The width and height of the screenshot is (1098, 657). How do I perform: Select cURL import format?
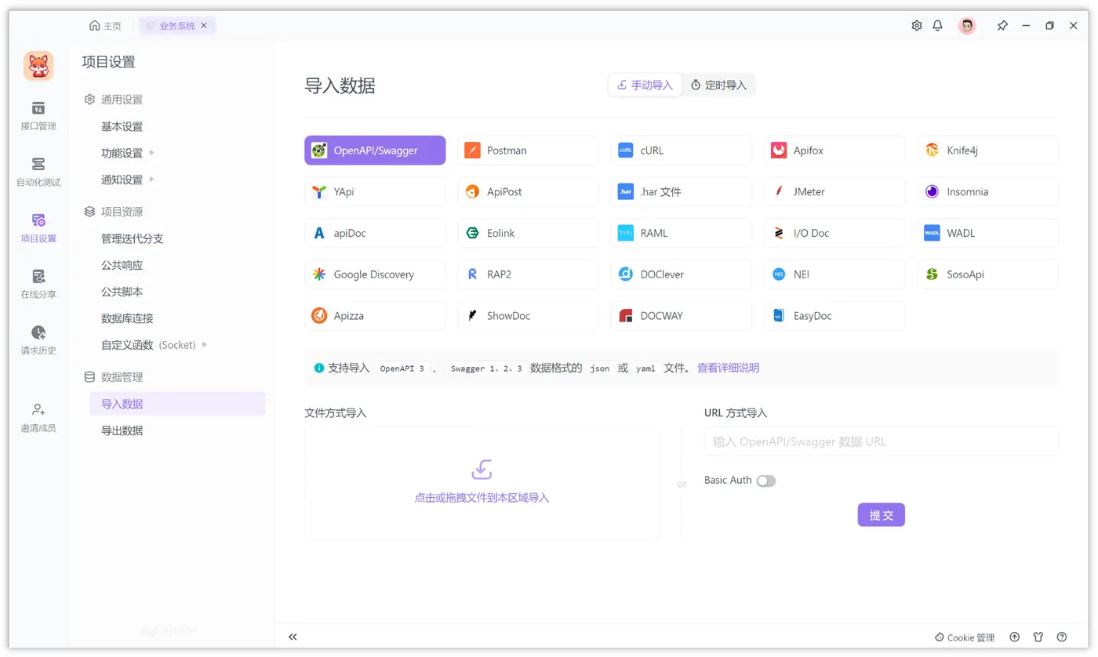click(682, 151)
